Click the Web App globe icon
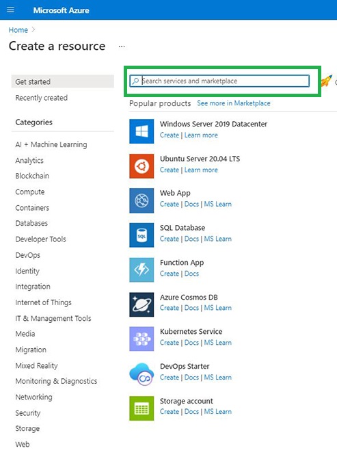 click(141, 200)
